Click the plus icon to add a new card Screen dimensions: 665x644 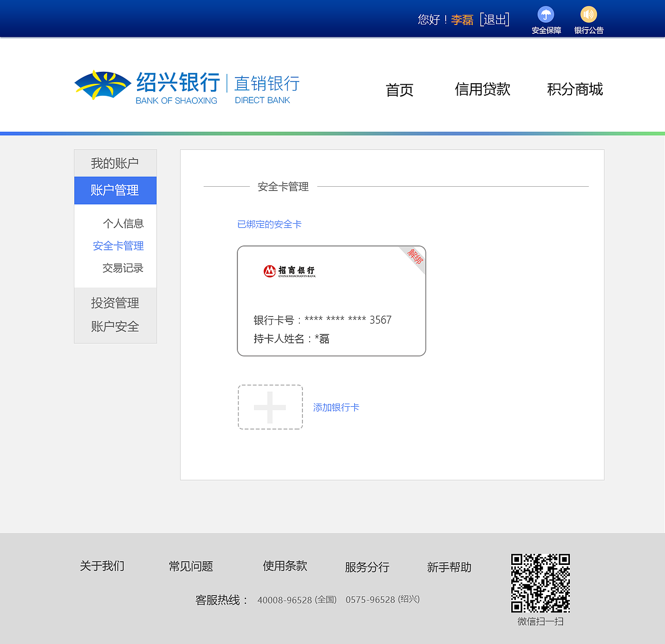270,407
